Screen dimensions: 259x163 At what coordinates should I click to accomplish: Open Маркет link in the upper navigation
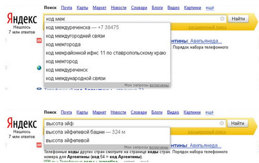(99, 8)
